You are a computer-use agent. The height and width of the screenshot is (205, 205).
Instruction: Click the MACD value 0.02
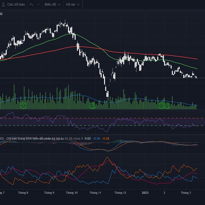tap(88, 138)
